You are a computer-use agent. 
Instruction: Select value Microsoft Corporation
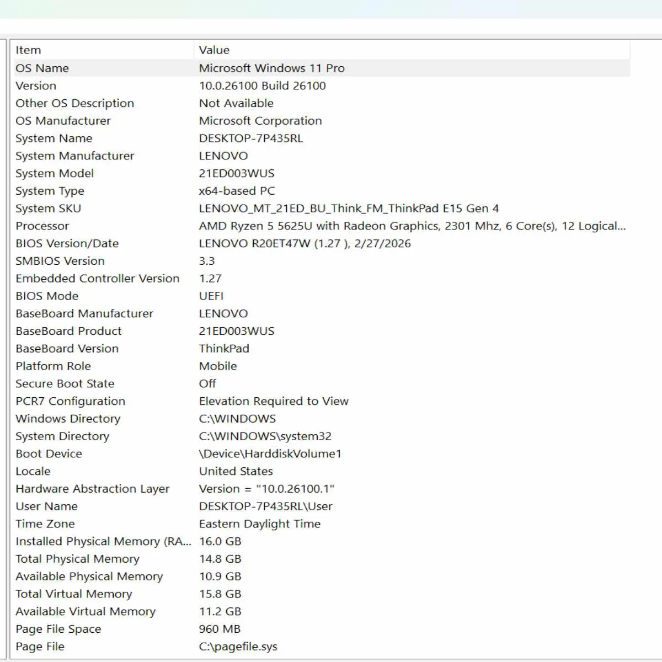(260, 121)
